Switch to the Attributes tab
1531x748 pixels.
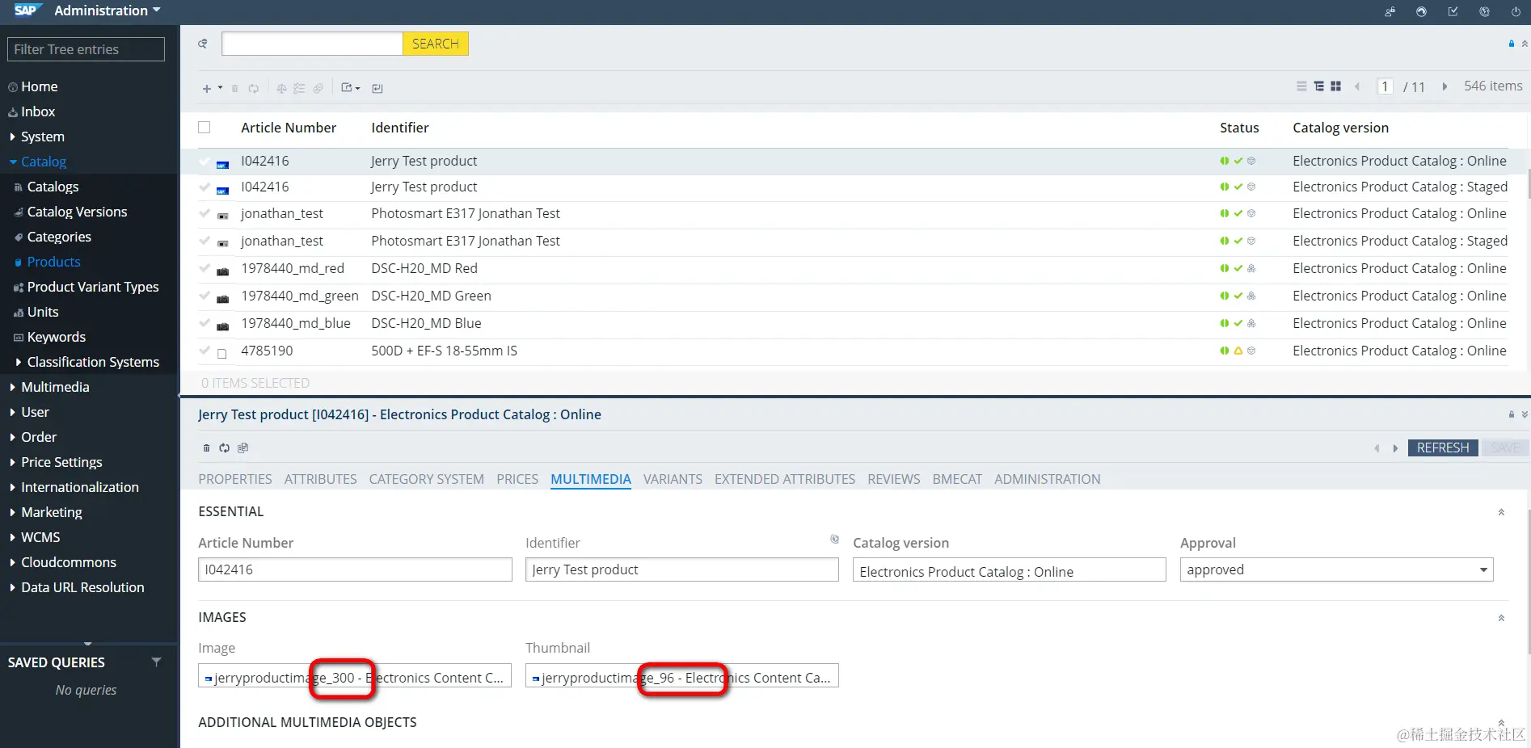[321, 479]
